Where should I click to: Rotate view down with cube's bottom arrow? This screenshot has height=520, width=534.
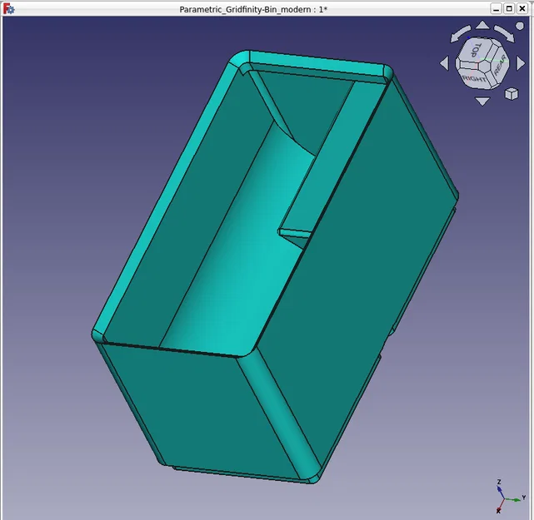click(482, 101)
